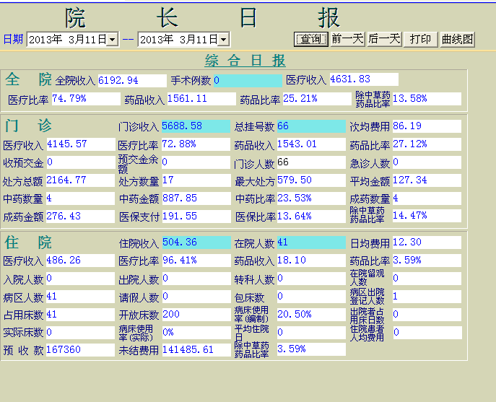
Task: Click 病床使用率(编制) value 20.50%
Action: coord(311,315)
